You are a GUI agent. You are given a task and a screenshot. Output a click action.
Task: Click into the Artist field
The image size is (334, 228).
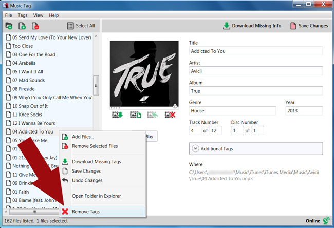256,71
